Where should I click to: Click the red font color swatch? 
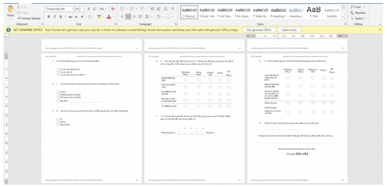point(109,17)
